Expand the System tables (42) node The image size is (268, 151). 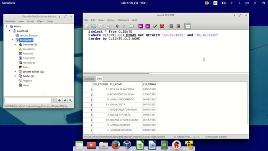(x=15, y=72)
